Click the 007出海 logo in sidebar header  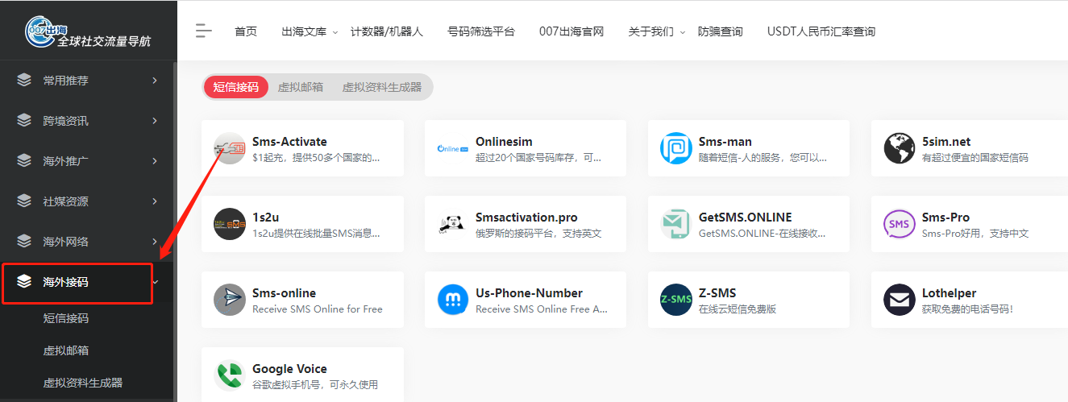tap(88, 33)
